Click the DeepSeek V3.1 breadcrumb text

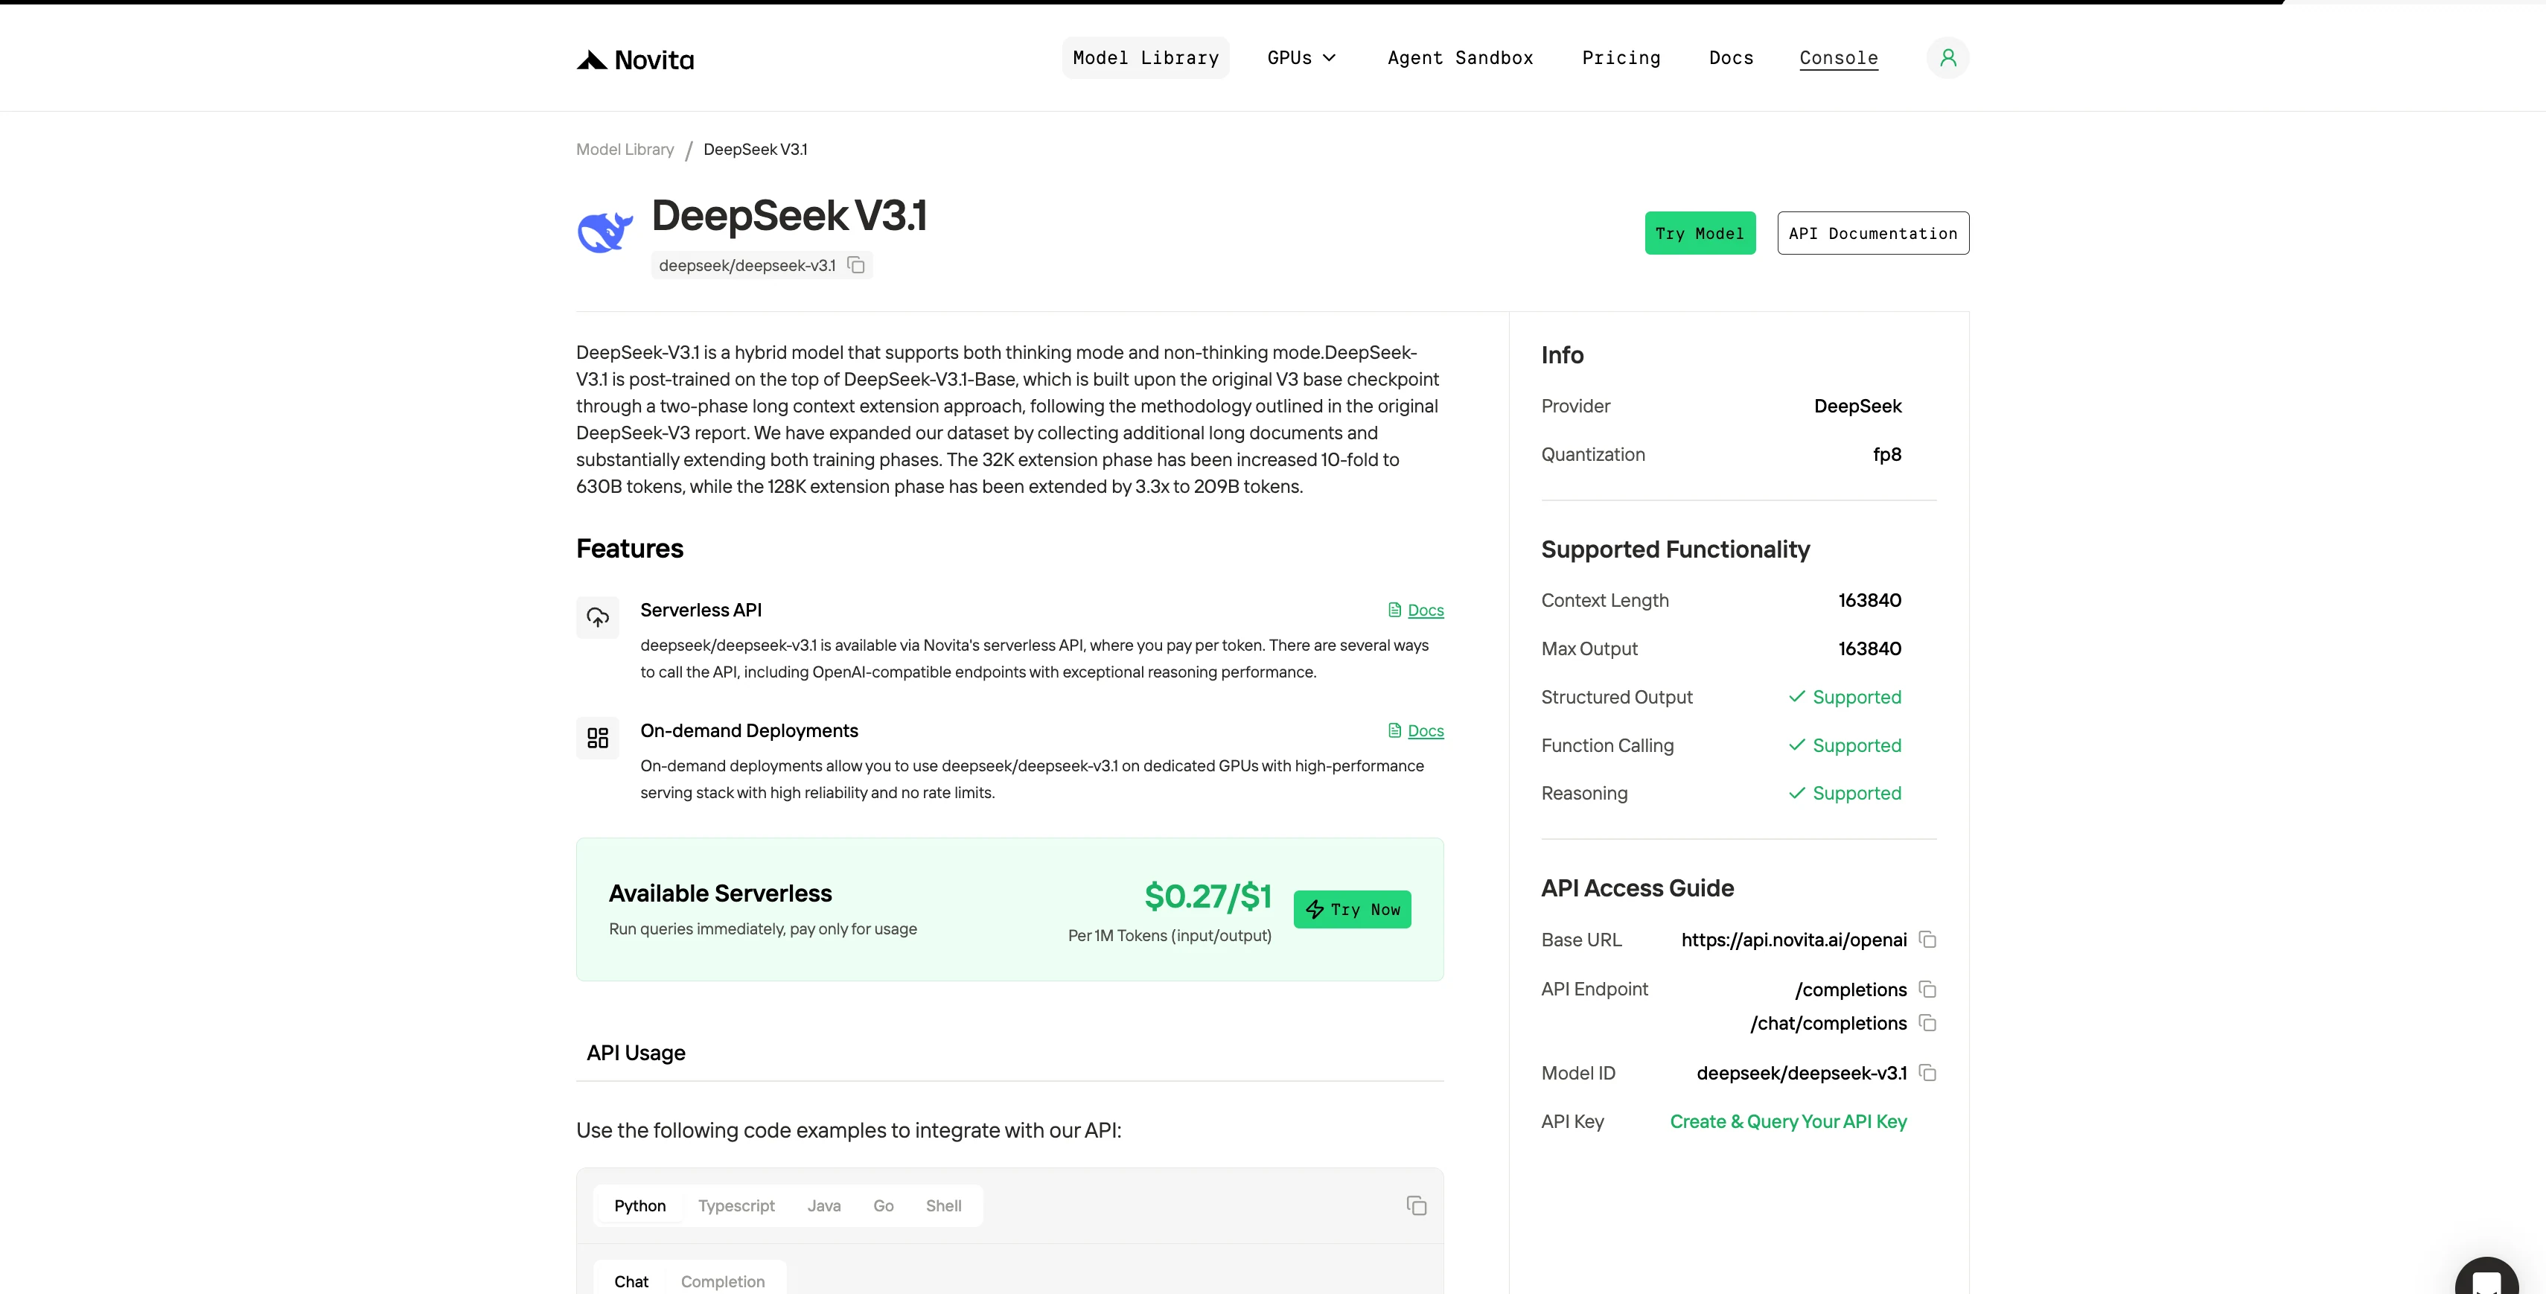point(755,149)
